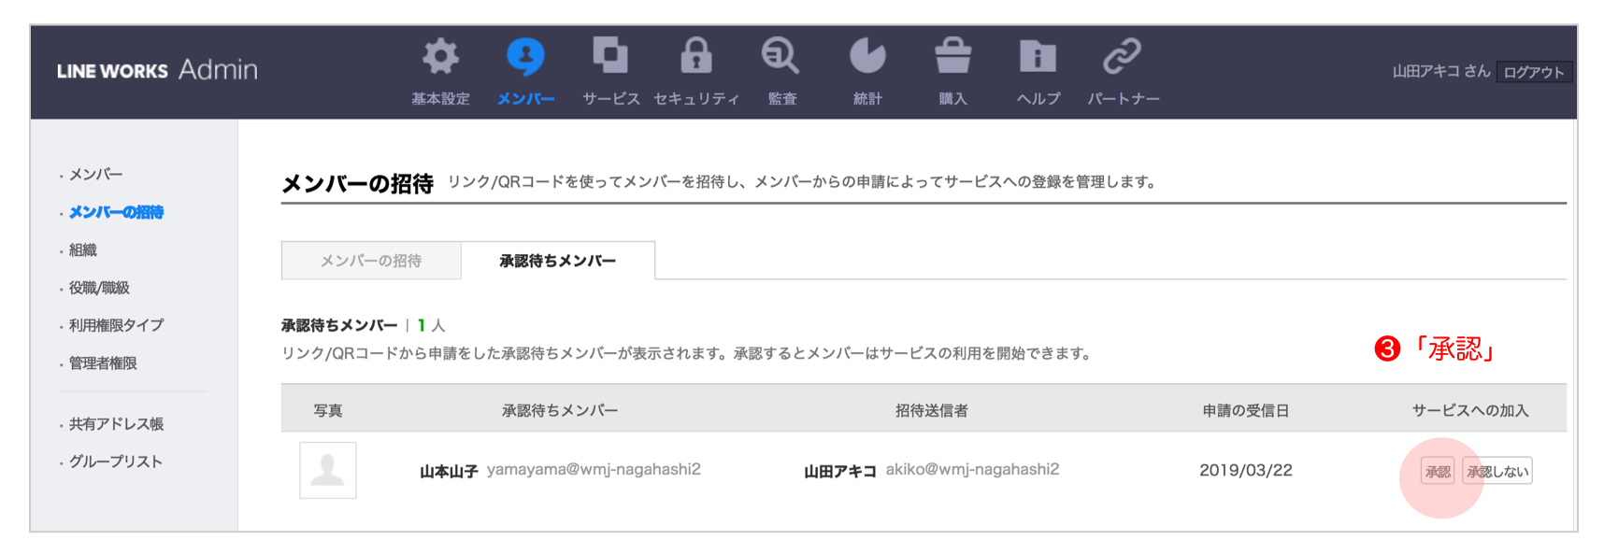Screen dimensions: 1604x554
Task: Select the セキュリティ padlock icon
Action: tap(695, 56)
